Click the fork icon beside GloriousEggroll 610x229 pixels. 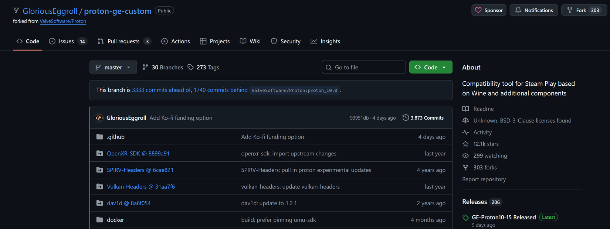pos(16,10)
